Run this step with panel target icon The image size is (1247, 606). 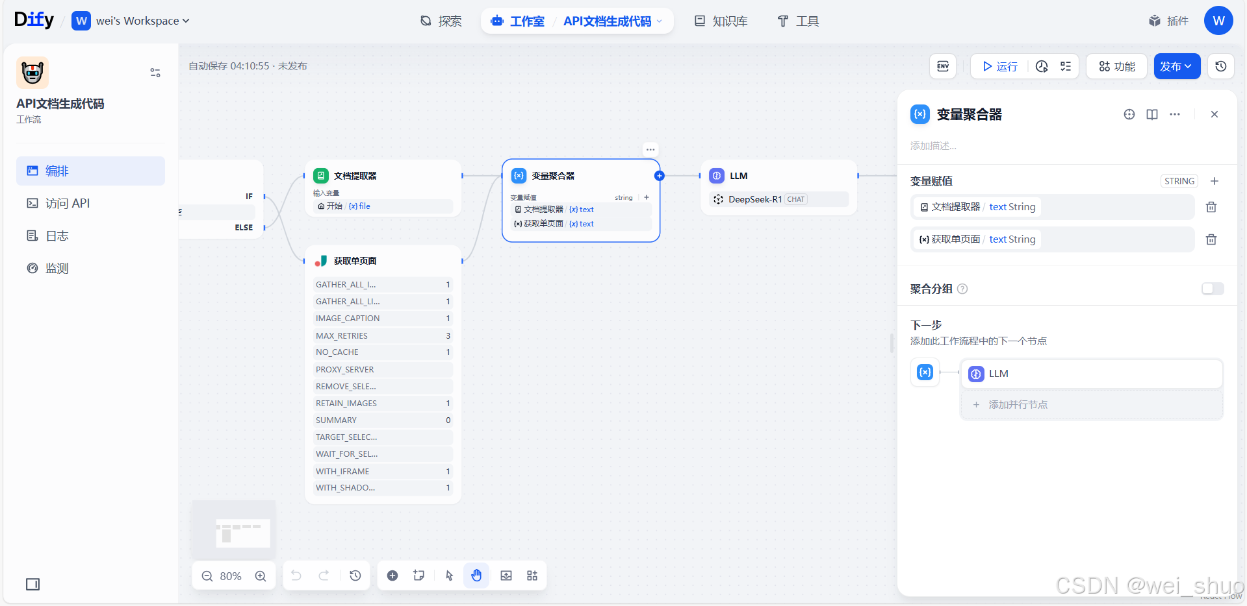pyautogui.click(x=1129, y=114)
